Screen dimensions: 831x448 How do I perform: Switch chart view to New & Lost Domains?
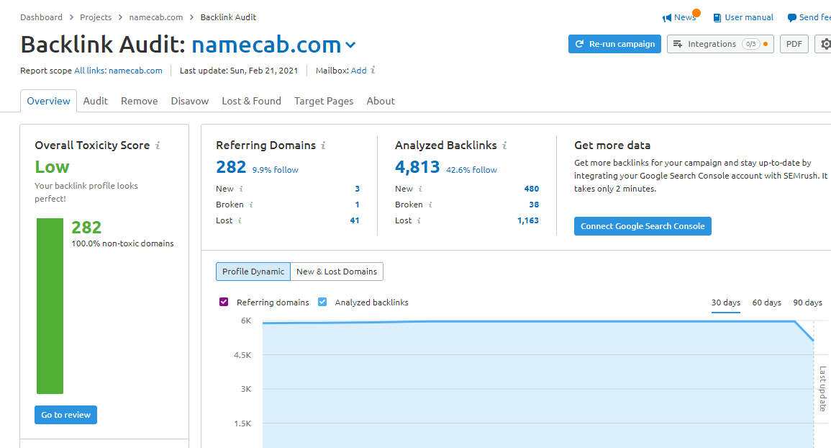tap(337, 272)
